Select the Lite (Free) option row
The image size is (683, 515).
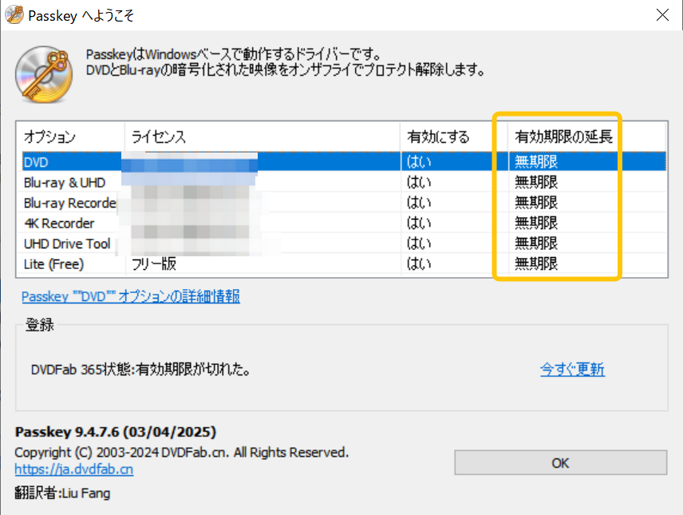(x=344, y=263)
